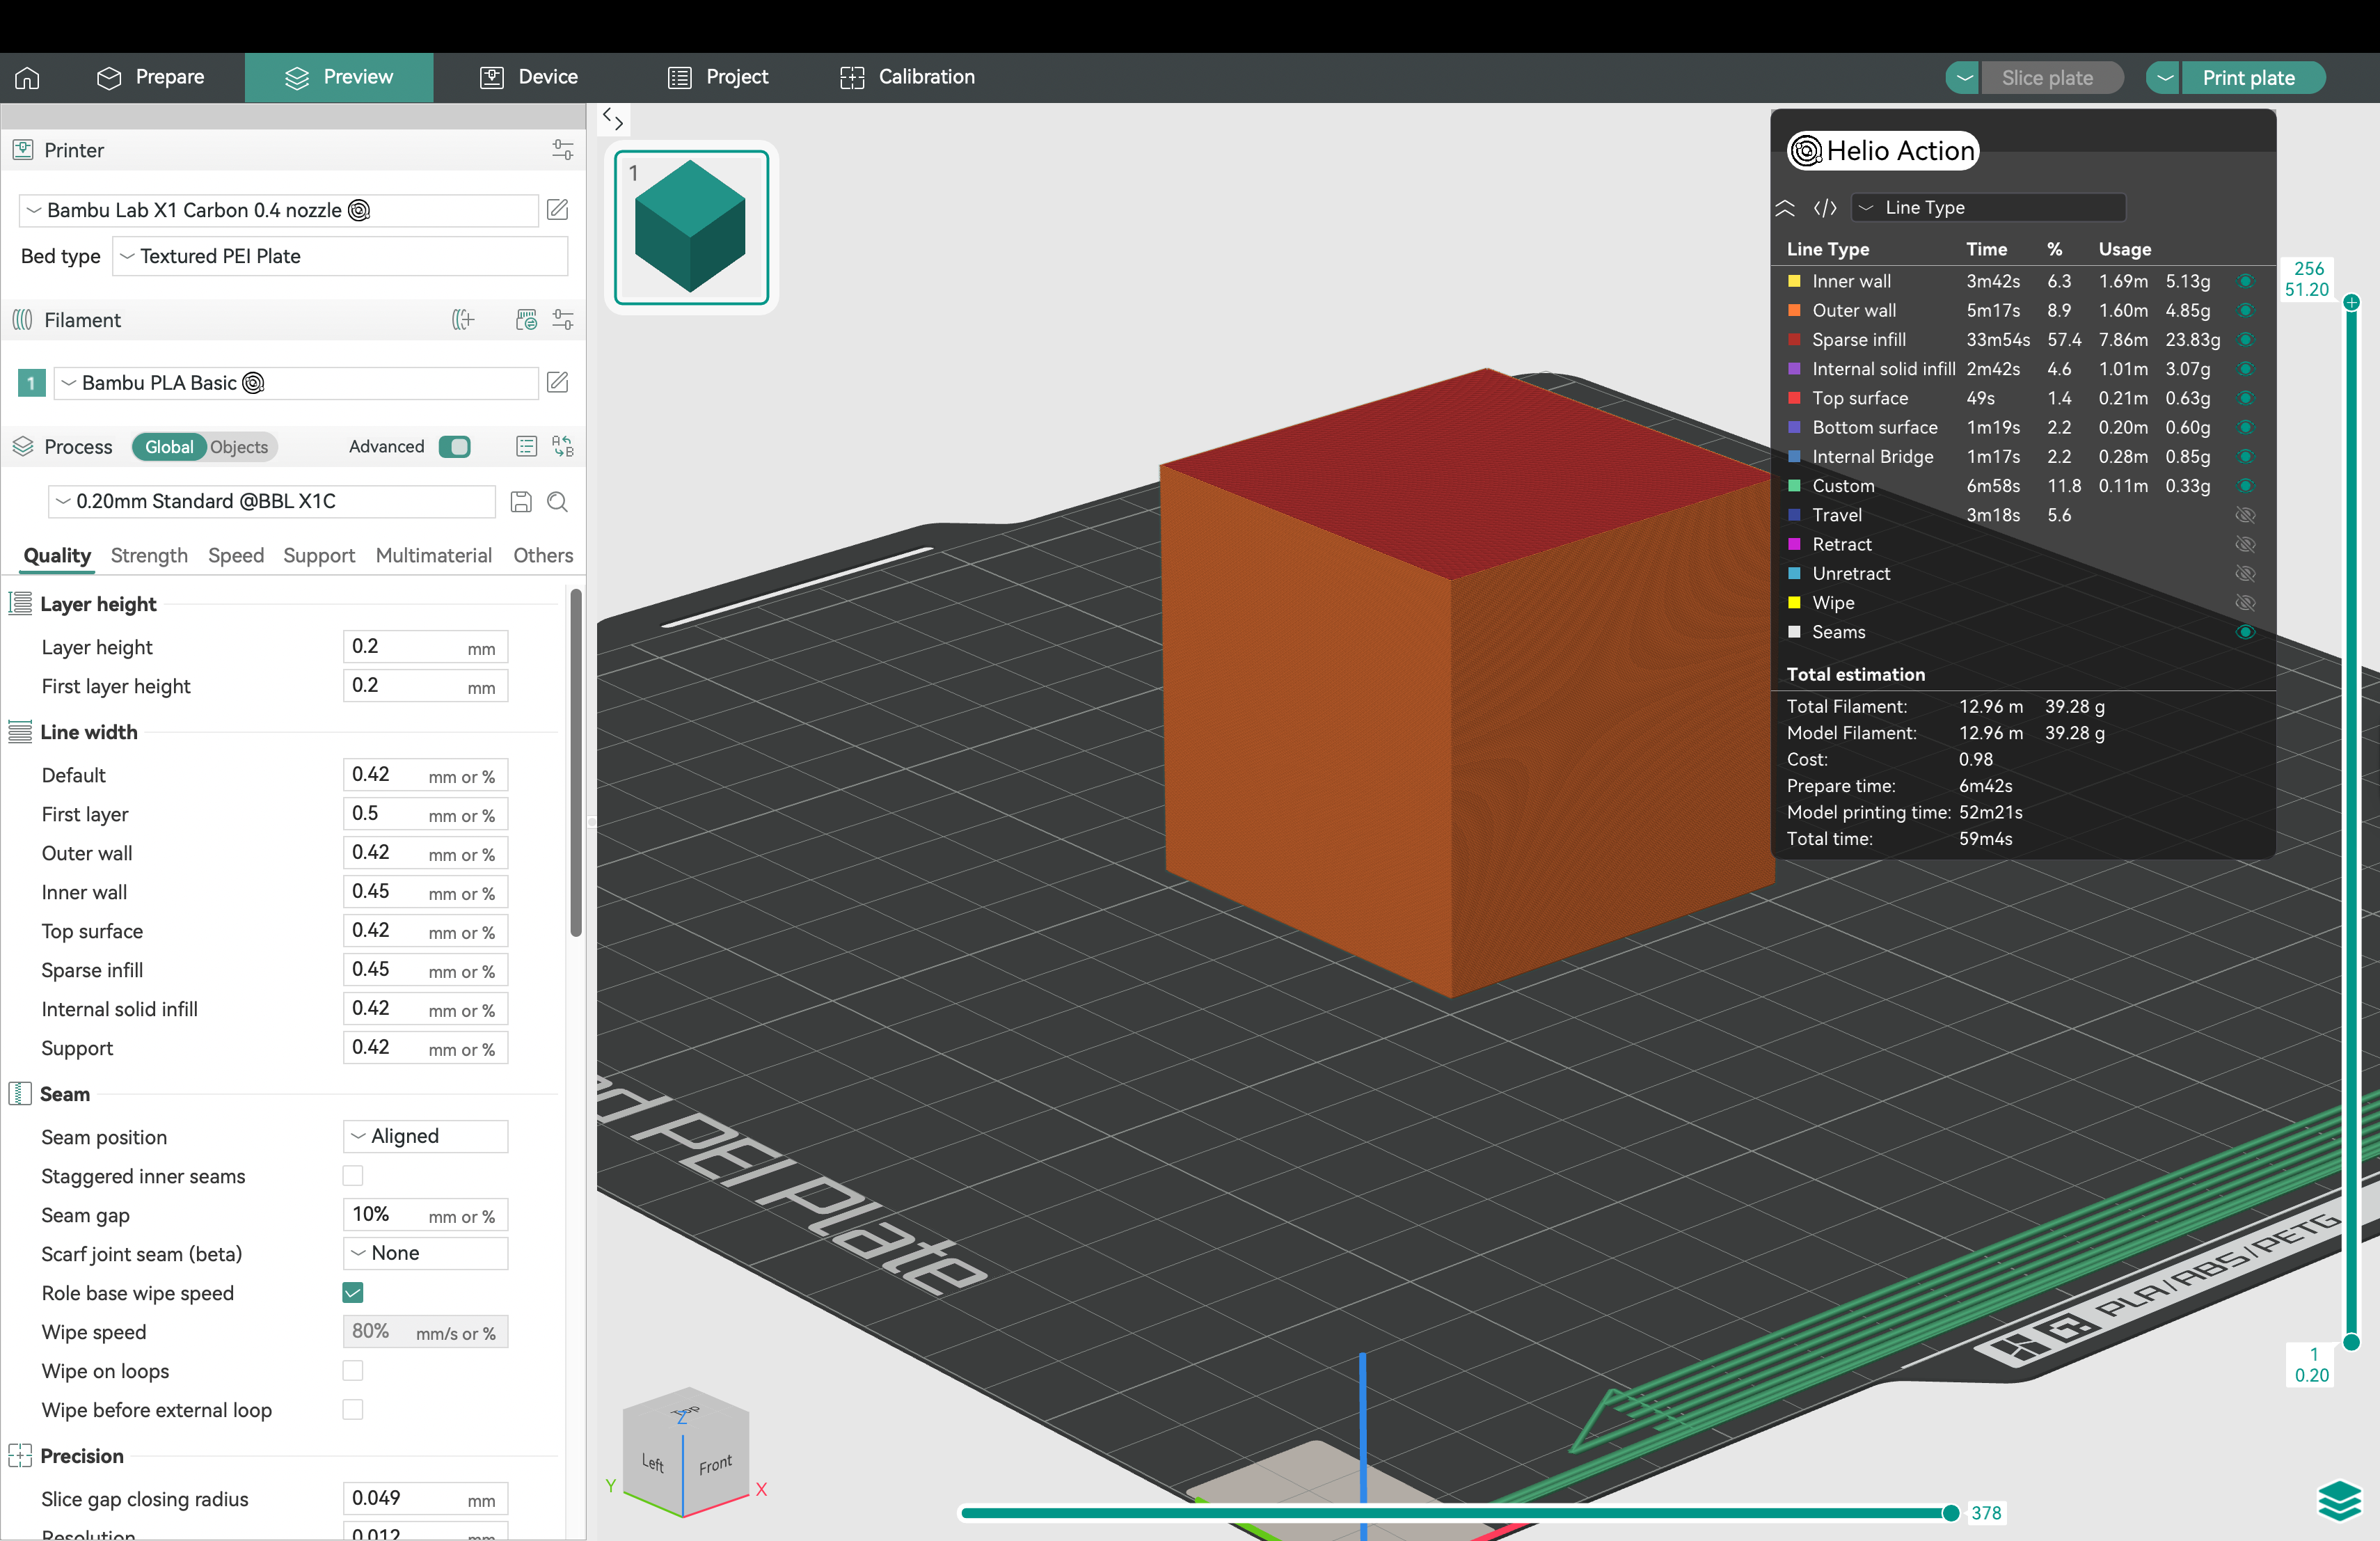This screenshot has height=1541, width=2380.
Task: Click the process settings list icon
Action: tap(526, 446)
